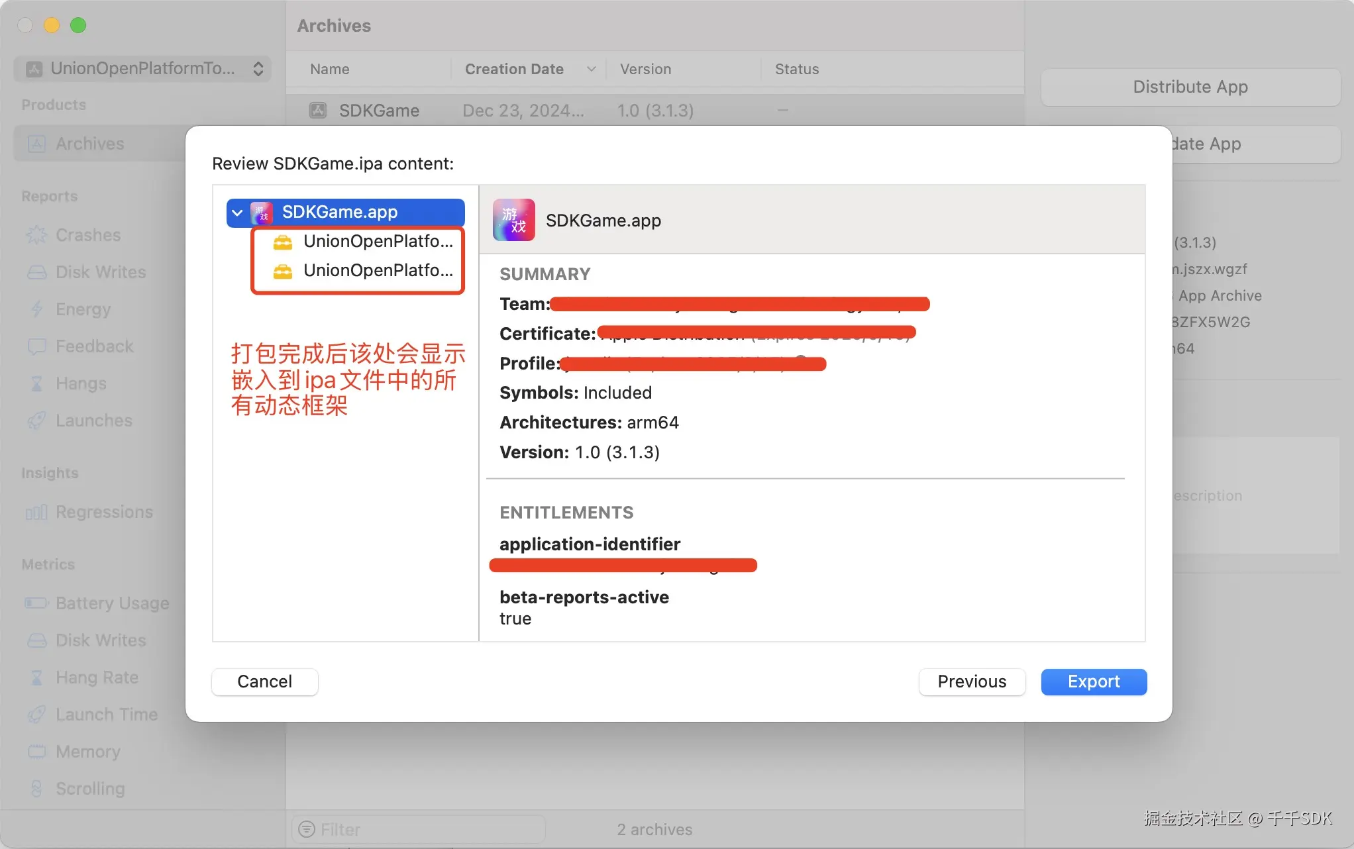Select Feedback item in Reports
This screenshot has height=849, width=1354.
click(94, 346)
